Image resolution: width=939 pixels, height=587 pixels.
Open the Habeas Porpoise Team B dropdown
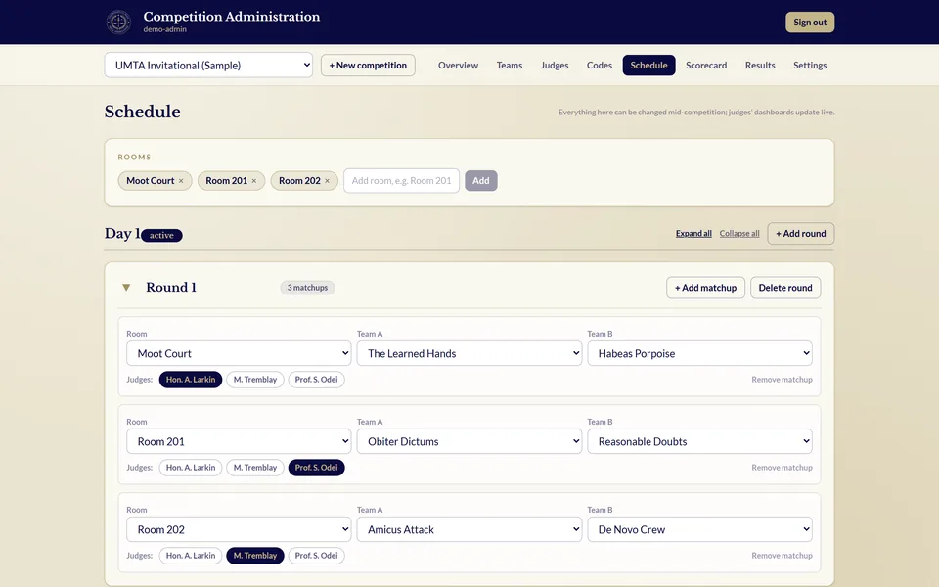point(700,353)
